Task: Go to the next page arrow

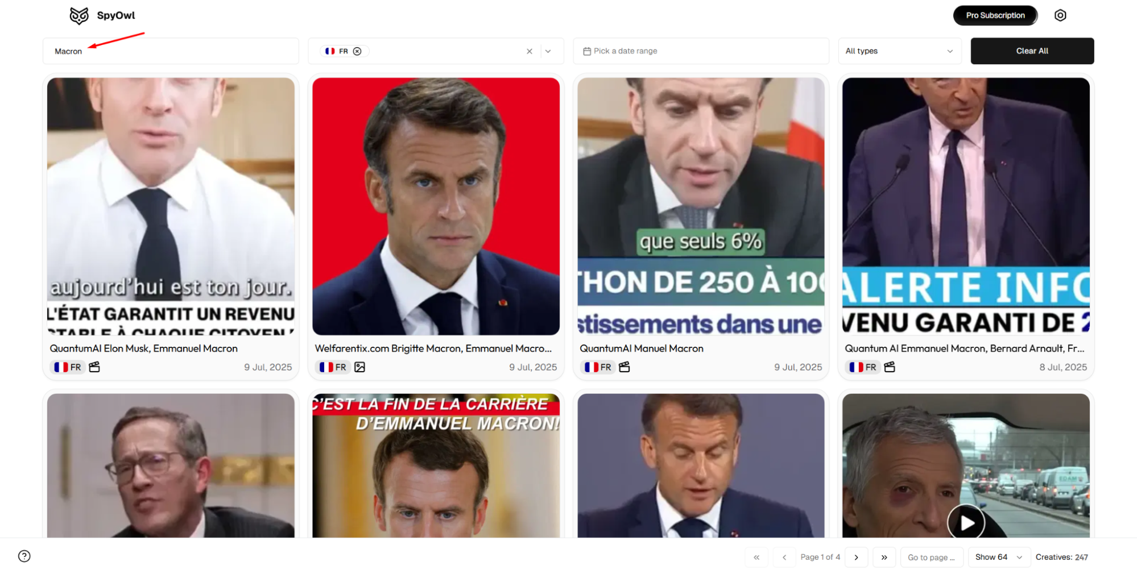Action: tap(856, 557)
